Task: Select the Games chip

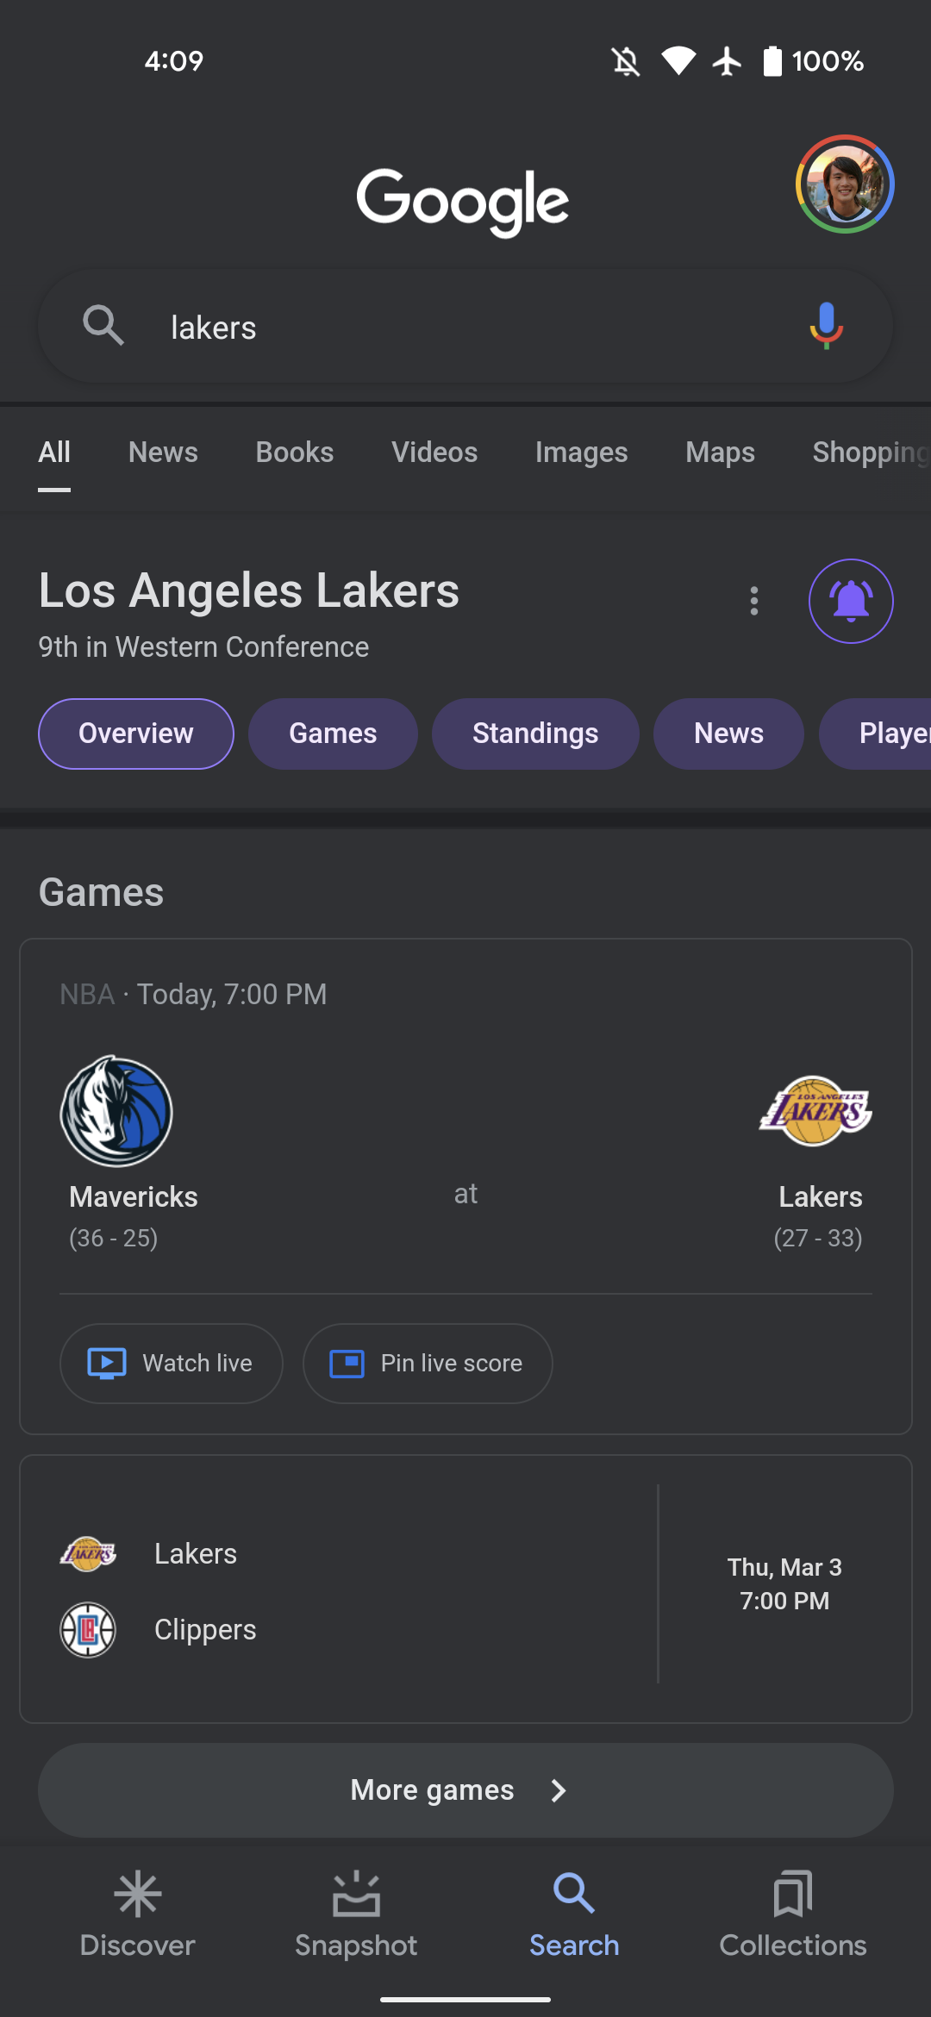Action: 333,734
